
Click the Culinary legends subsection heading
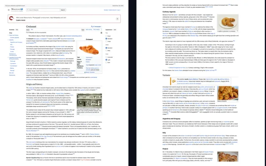(x=169, y=12)
